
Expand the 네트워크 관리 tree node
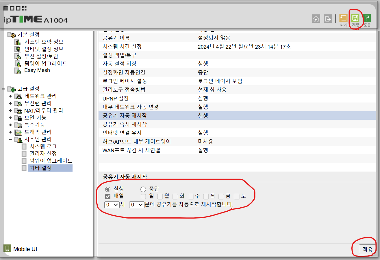tap(10, 96)
